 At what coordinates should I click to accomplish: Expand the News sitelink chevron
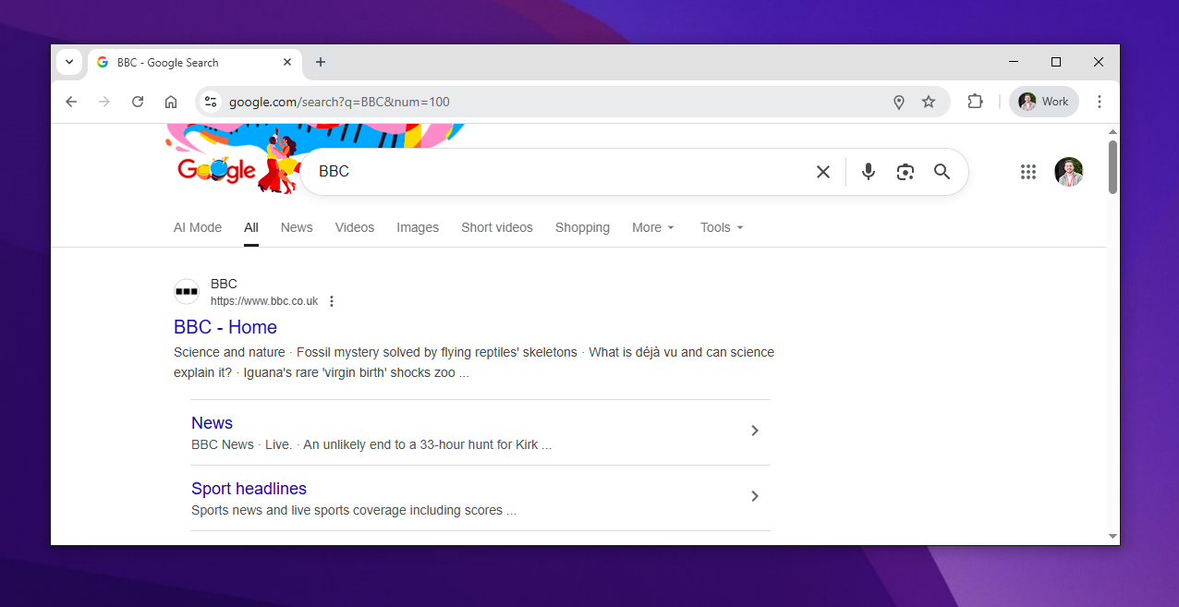pyautogui.click(x=754, y=431)
